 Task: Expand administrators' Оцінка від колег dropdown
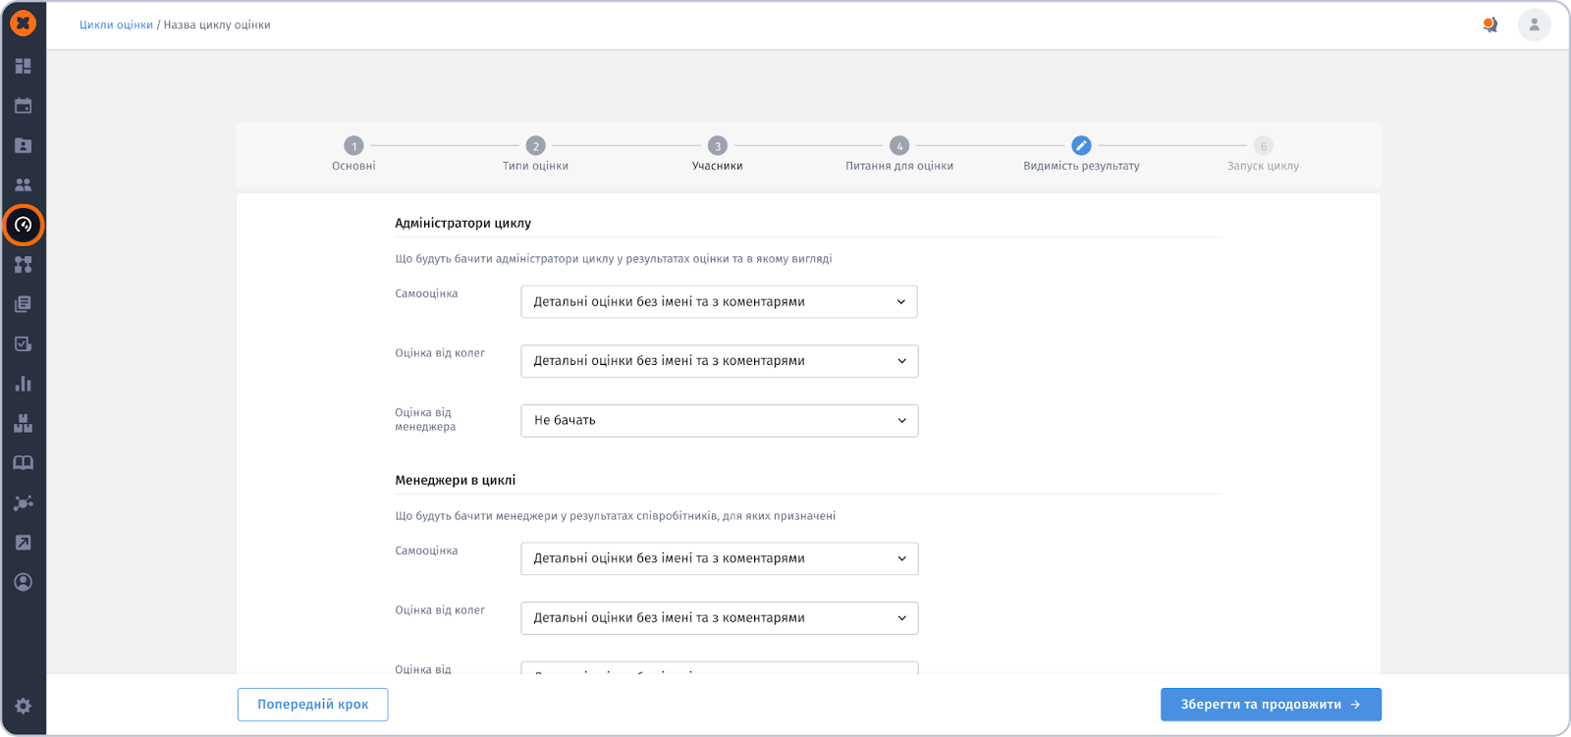(x=719, y=361)
